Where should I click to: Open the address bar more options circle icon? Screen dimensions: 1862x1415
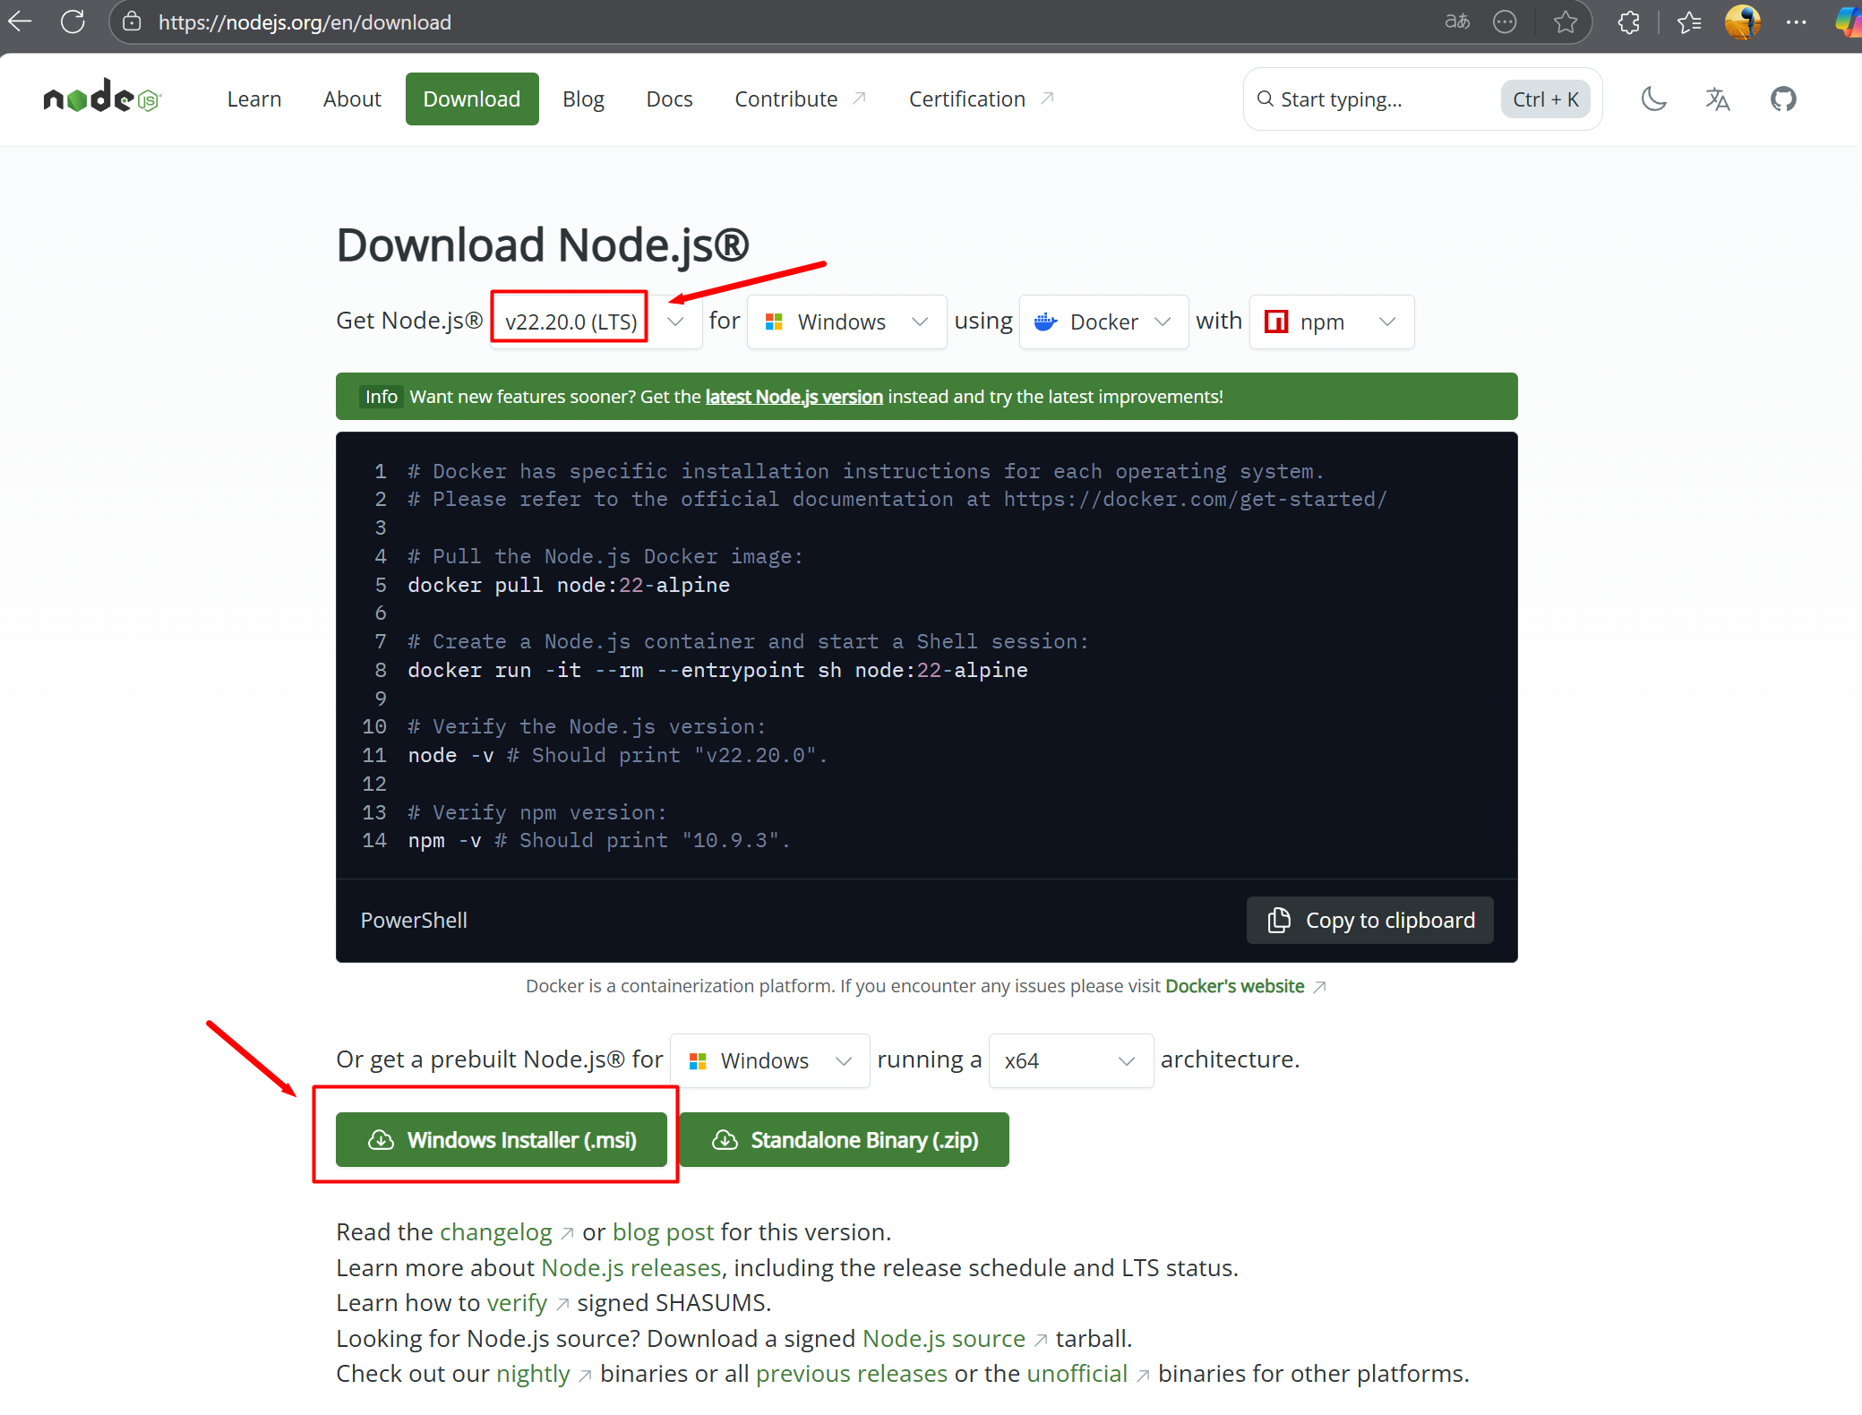tap(1505, 21)
